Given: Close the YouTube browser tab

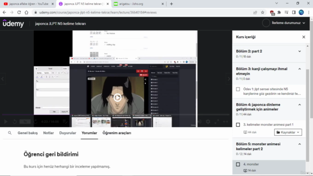Looking at the screenshot, I should [53, 4].
